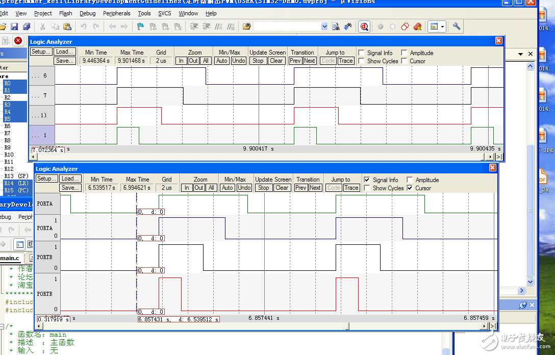Open the Project menu
Viewport: 555px width, 355px height.
[43, 13]
